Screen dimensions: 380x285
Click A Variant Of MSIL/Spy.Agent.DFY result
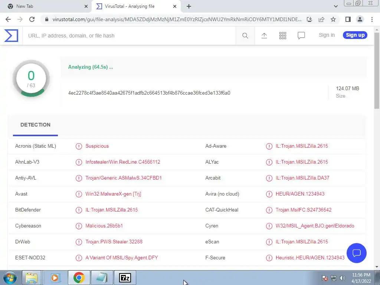(122, 258)
